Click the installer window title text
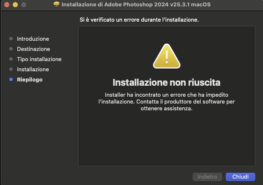Viewport: 263px width, 185px height. tap(136, 5)
